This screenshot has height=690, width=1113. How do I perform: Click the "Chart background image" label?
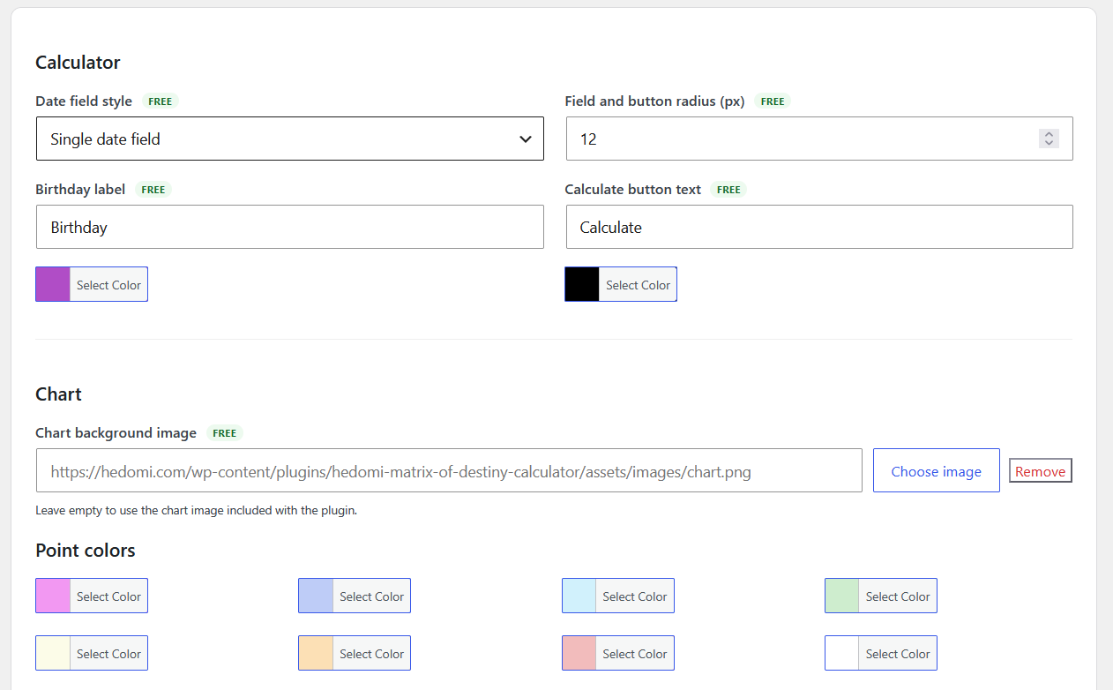click(116, 433)
